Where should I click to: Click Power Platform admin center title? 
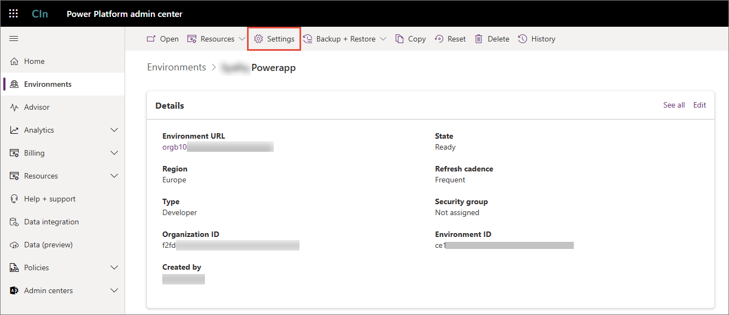click(x=125, y=14)
